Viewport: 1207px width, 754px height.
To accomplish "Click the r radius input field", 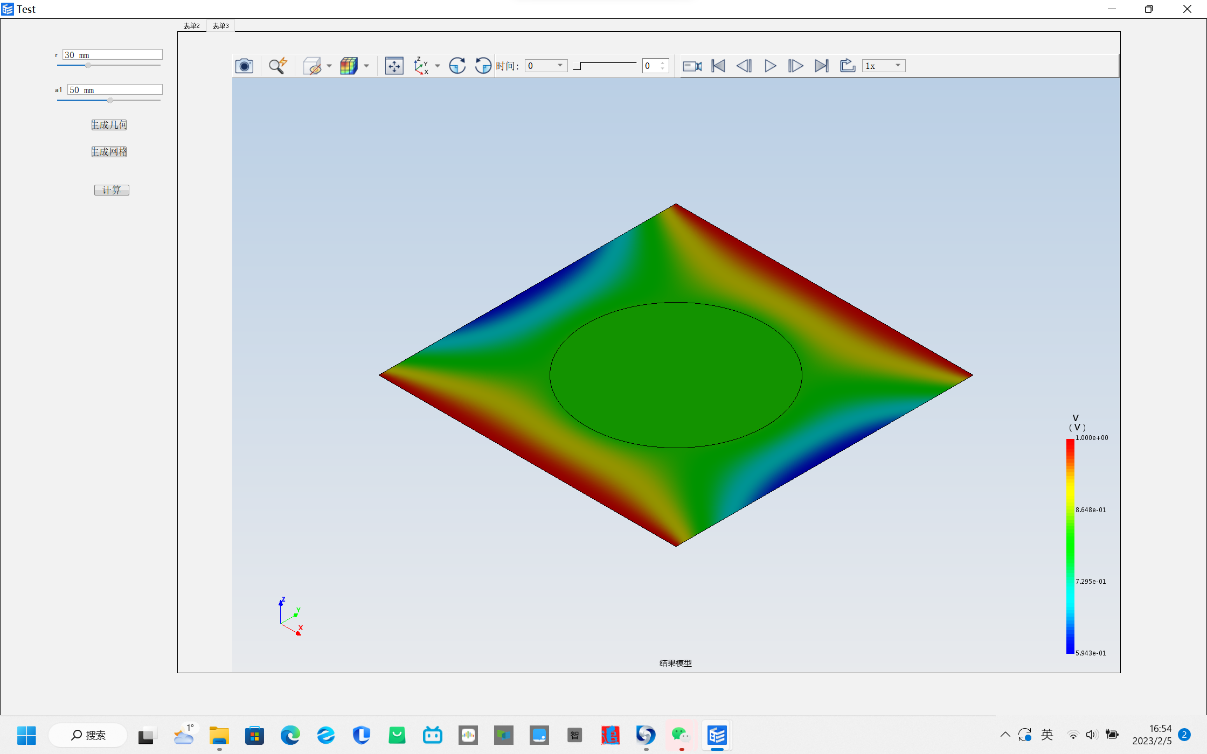I will pyautogui.click(x=112, y=55).
